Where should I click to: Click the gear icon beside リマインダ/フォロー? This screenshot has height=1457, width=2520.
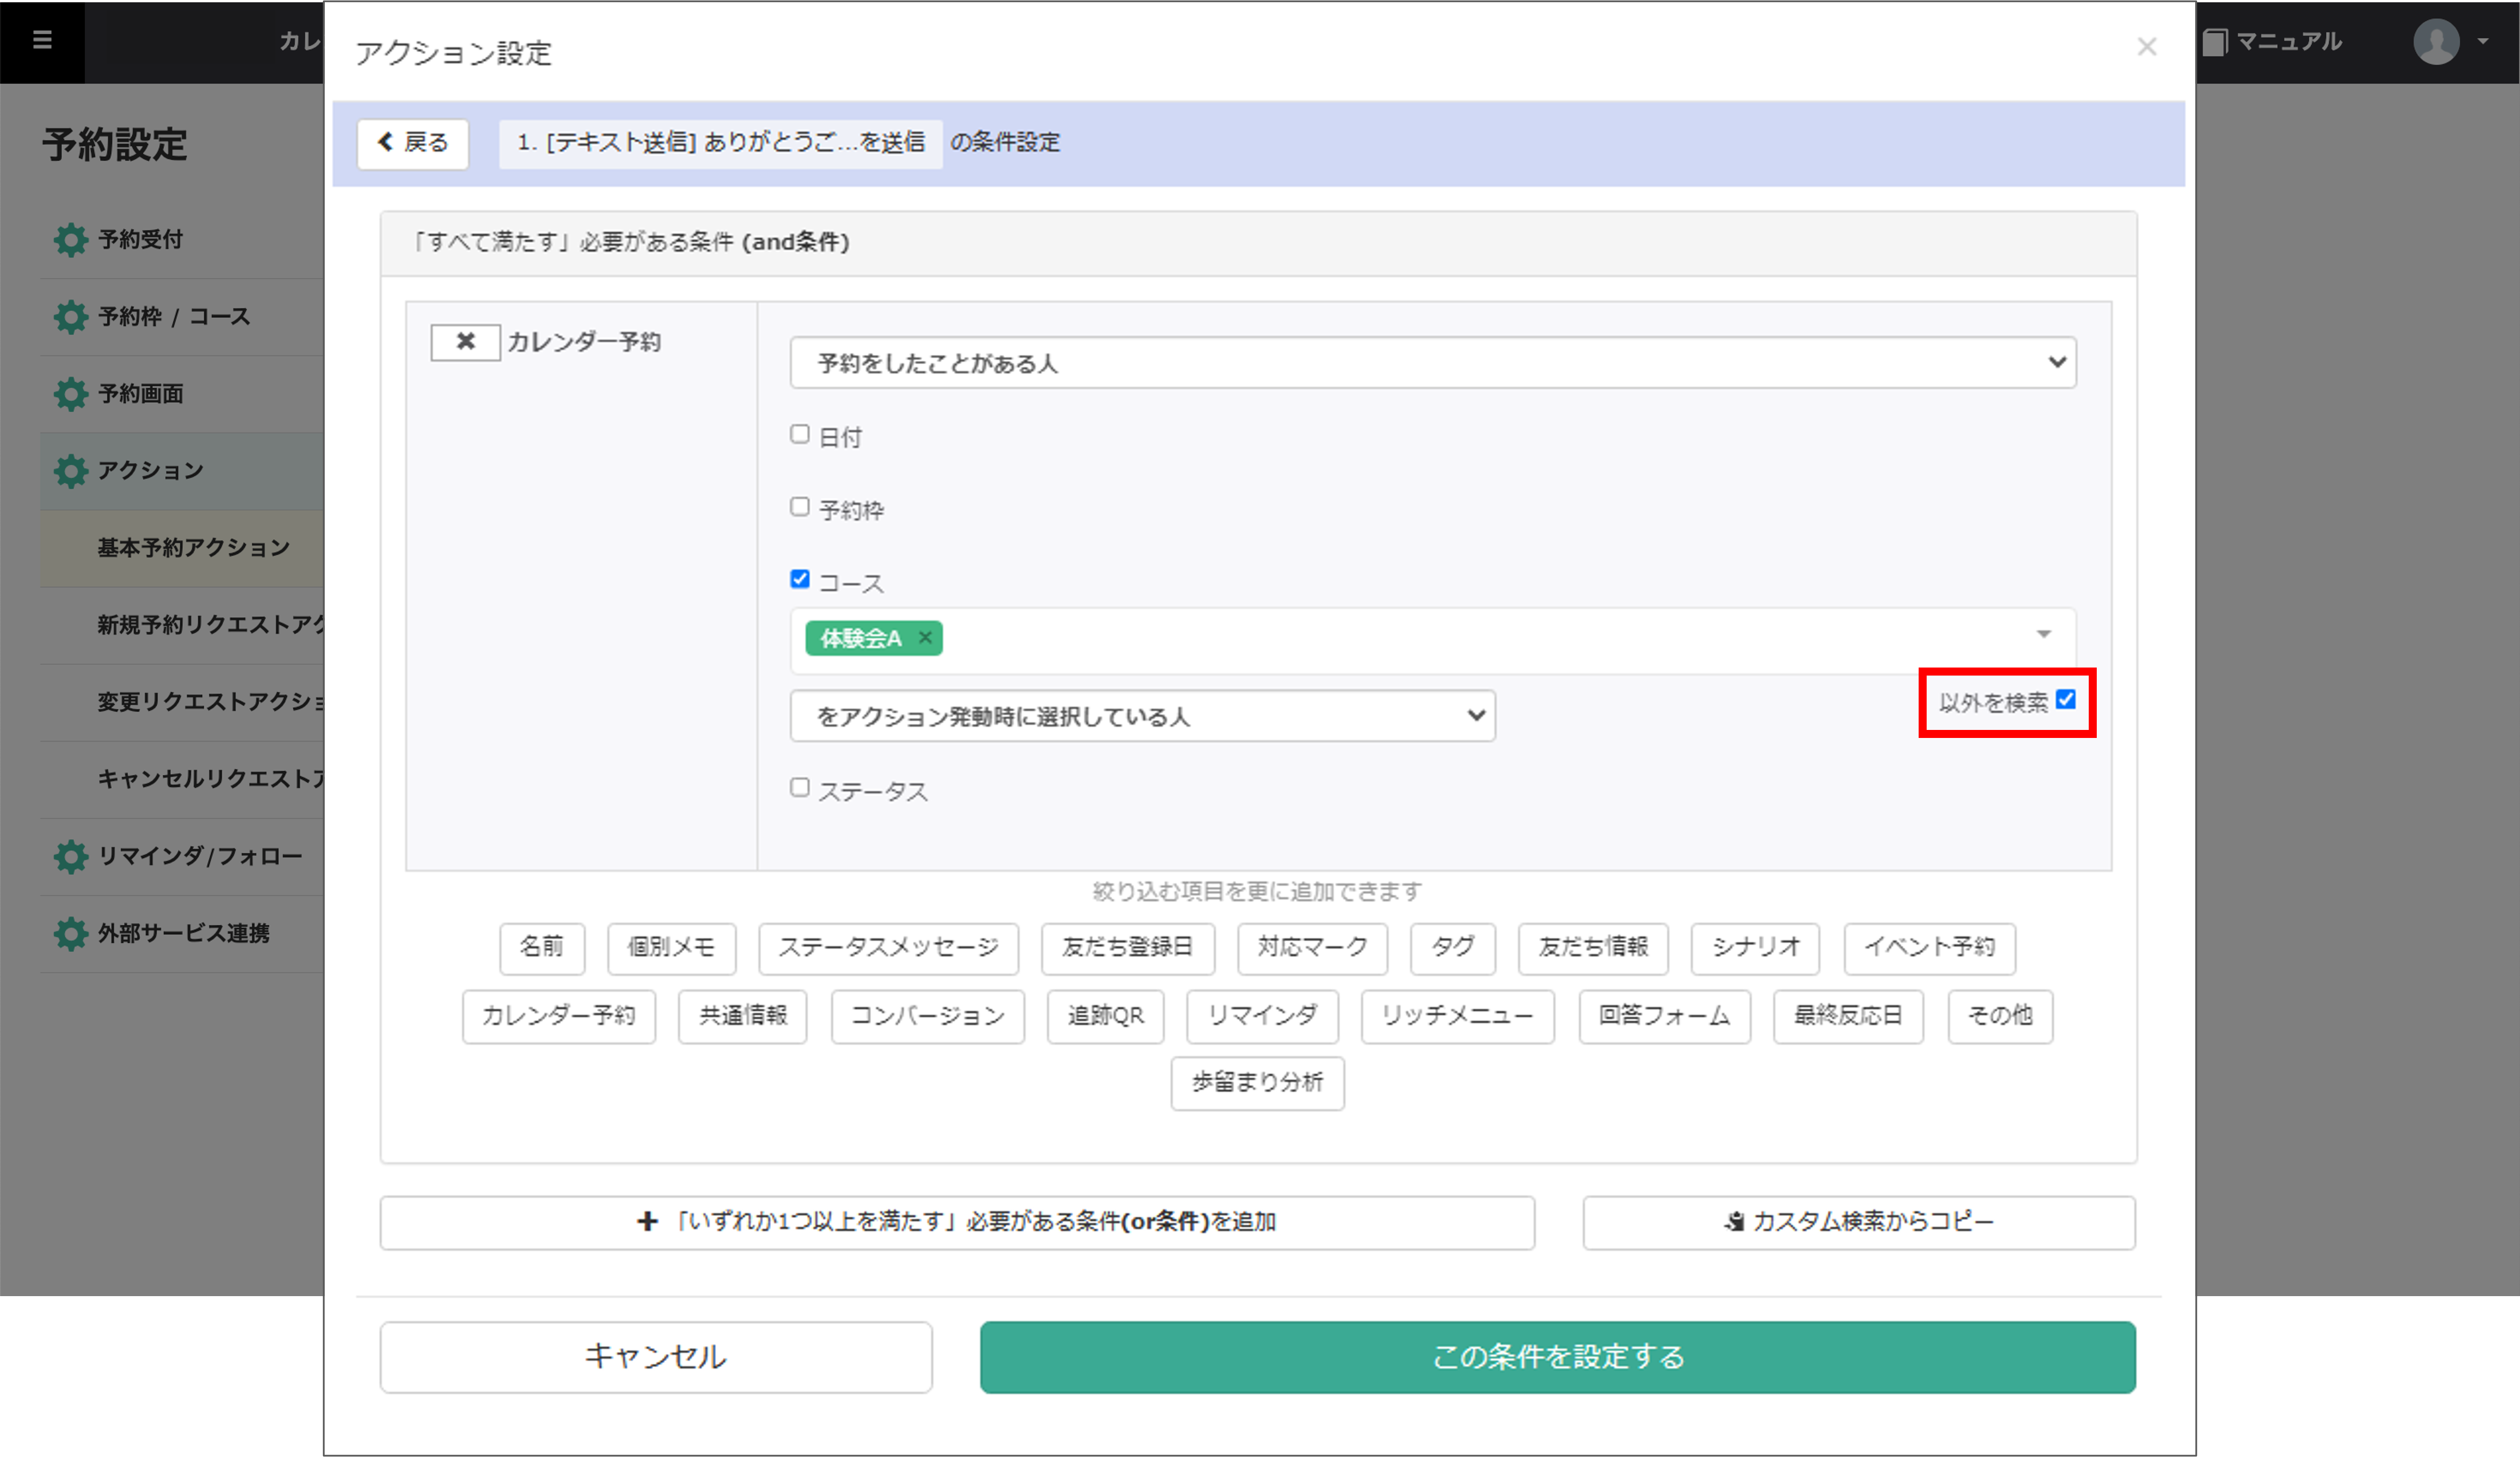click(71, 856)
